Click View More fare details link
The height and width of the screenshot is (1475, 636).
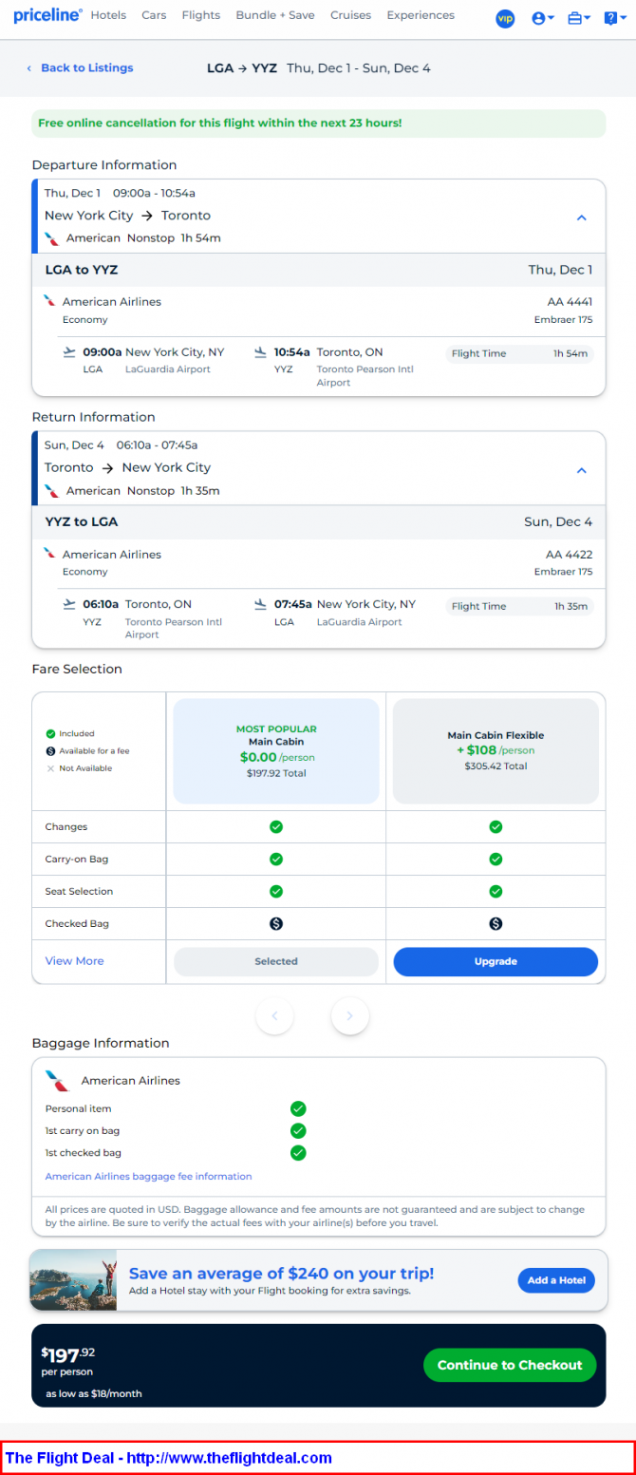point(74,961)
